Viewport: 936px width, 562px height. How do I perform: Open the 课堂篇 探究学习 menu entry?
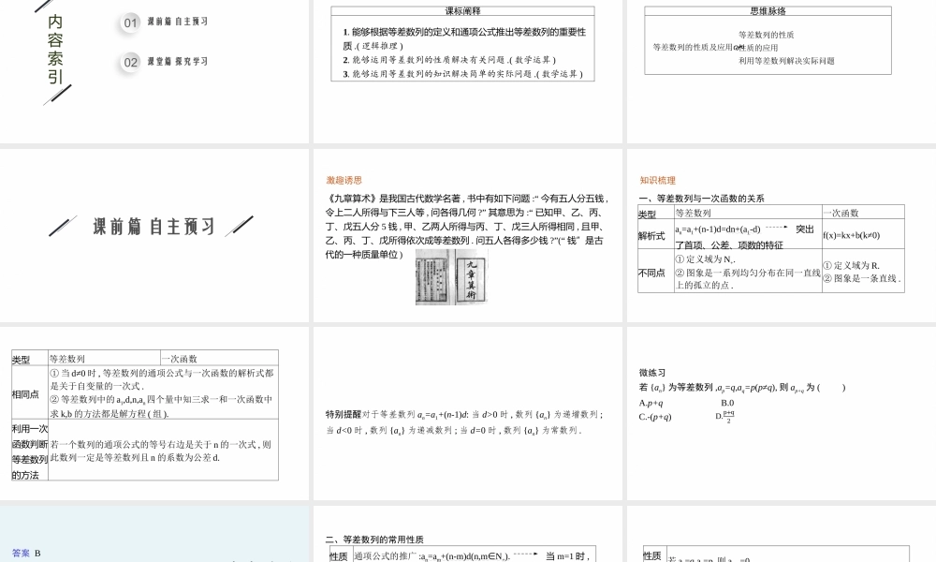point(178,62)
